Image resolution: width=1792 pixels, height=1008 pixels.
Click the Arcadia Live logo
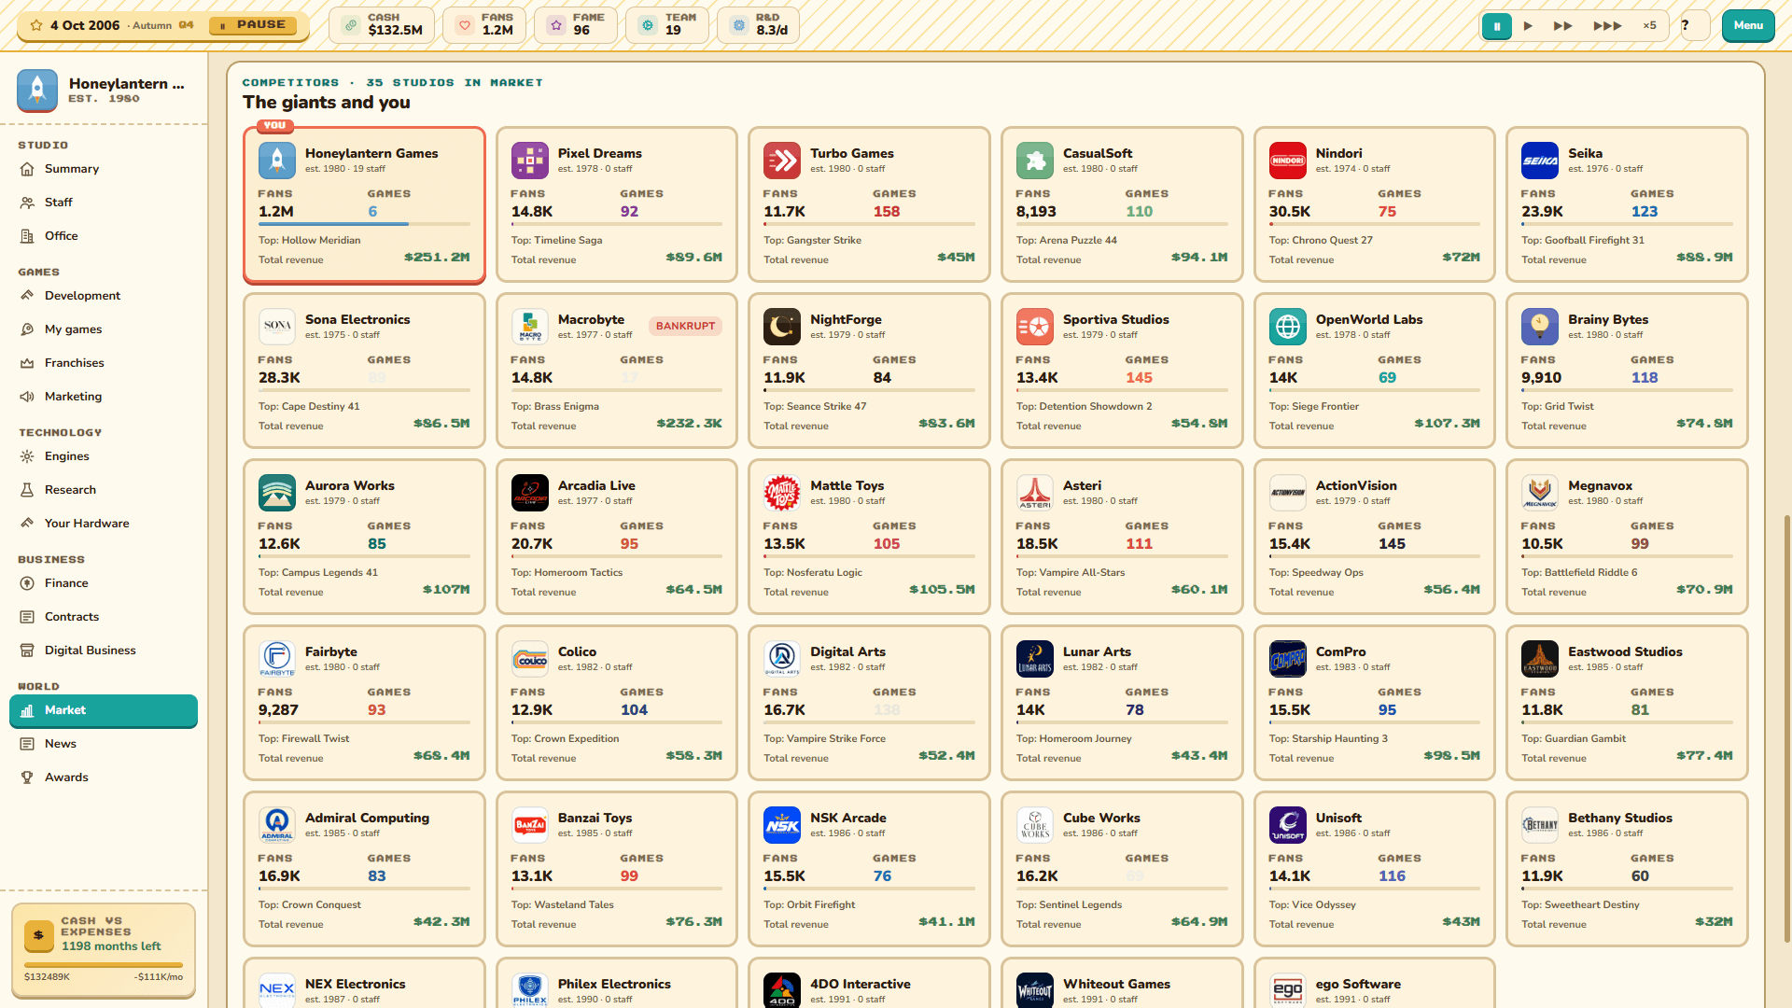pyautogui.click(x=529, y=493)
